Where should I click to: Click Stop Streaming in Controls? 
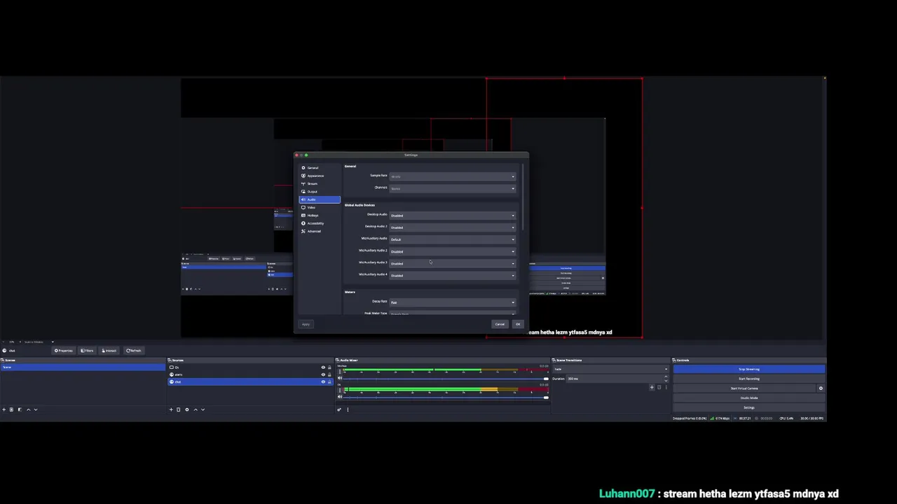point(748,369)
